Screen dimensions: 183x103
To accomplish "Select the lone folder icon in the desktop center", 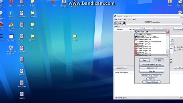I will (x=75, y=37).
